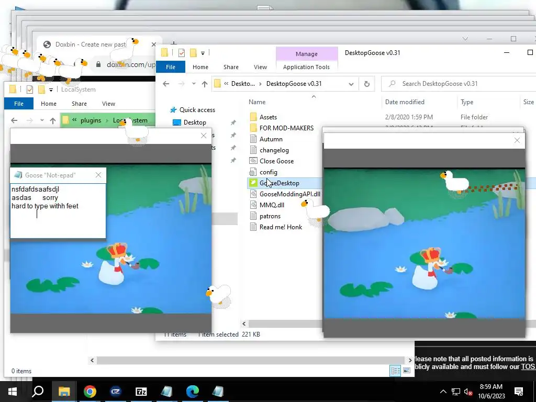Image resolution: width=536 pixels, height=402 pixels.
Task: Open taskbar search magnifier
Action: (x=38, y=392)
